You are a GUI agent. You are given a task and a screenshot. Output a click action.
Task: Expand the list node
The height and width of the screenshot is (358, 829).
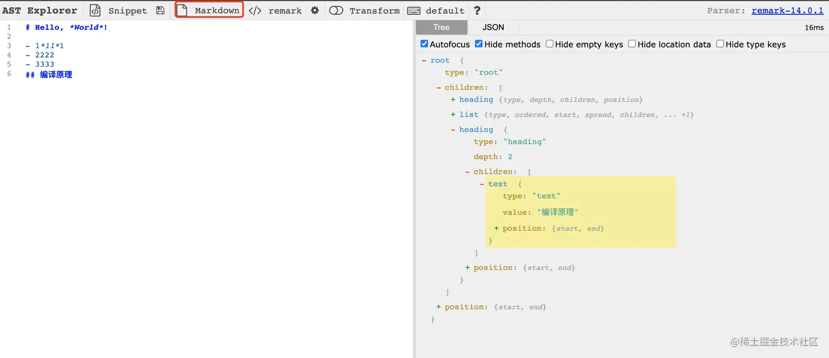click(453, 114)
